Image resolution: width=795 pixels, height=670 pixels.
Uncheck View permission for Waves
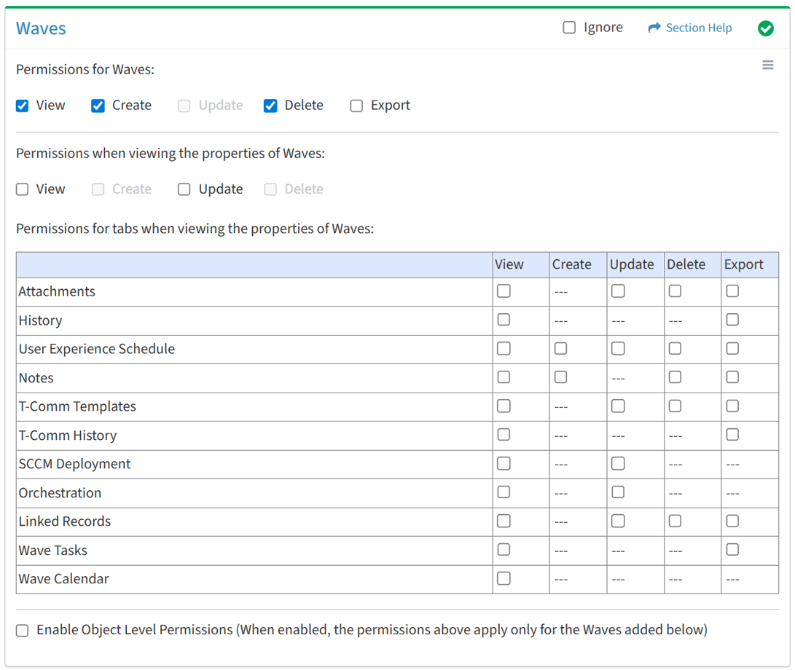click(23, 106)
